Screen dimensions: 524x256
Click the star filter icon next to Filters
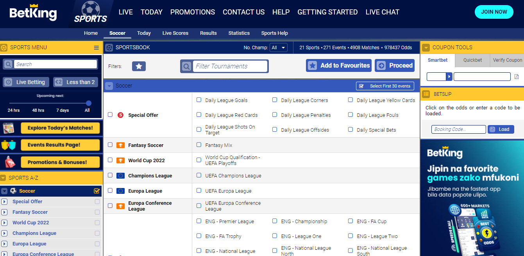(139, 66)
